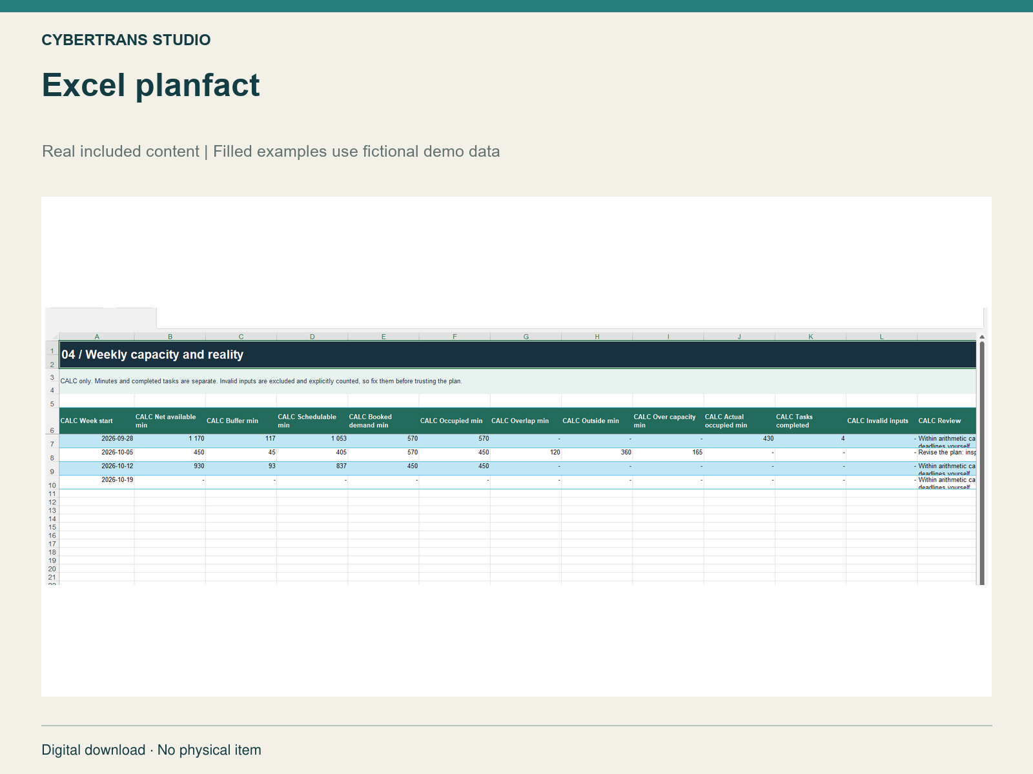Click the 'CALC Invalid inputs' header cell
1033x774 pixels.
click(x=882, y=421)
